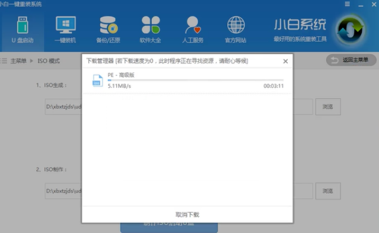Click the 5.11MB/s download speed
Screen dimensions: 379x233
click(119, 86)
